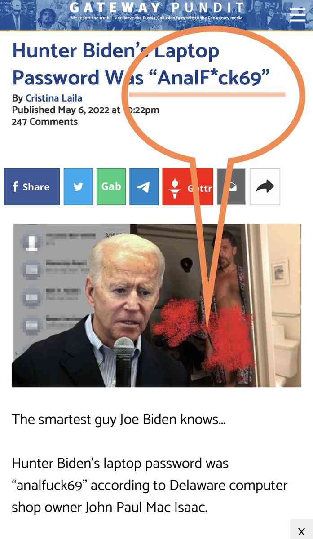View the 247 Comments section

(44, 122)
